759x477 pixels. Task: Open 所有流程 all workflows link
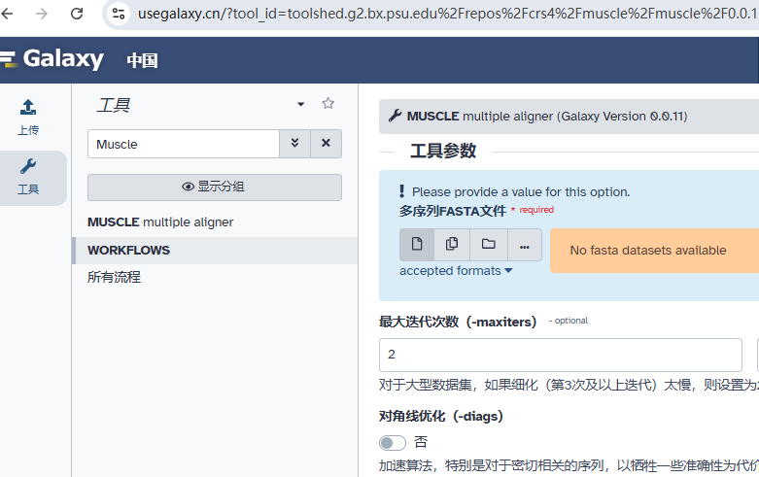[115, 277]
